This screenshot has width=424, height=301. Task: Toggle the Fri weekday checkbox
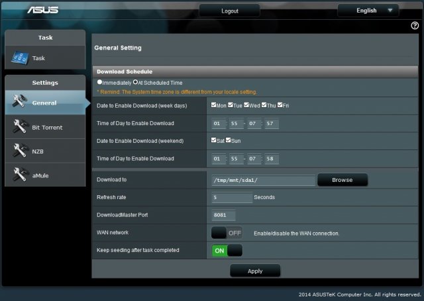[x=281, y=105]
